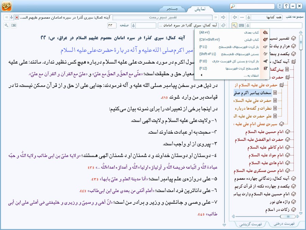
Task: Choose همسطح کردن فهرستها (F12) menu entry
Action: pyautogui.click(x=232, y=68)
